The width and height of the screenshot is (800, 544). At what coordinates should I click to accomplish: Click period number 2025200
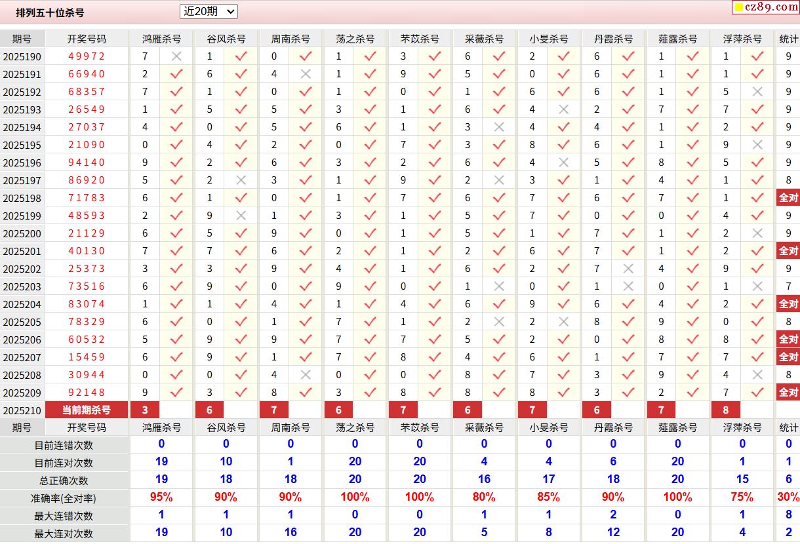coord(22,234)
